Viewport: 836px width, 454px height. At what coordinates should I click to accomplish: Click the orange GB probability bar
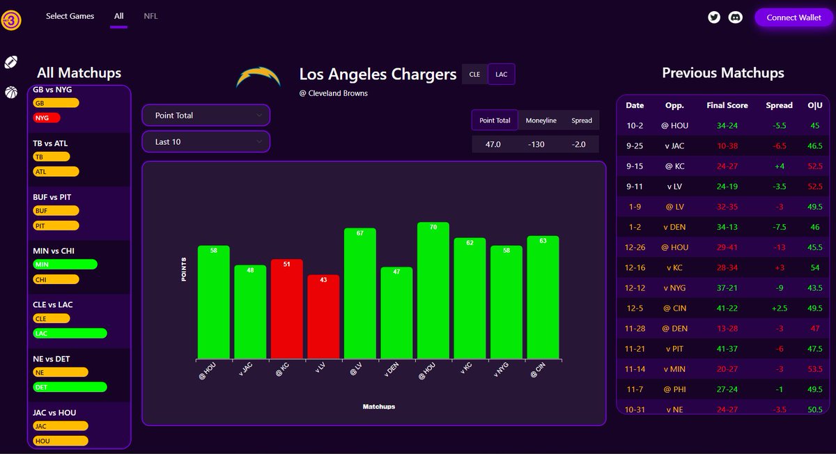[x=56, y=103]
